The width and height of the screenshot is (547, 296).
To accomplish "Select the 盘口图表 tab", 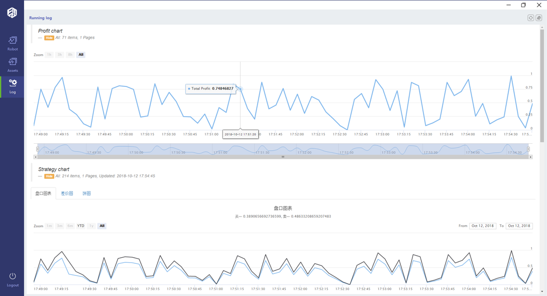I will click(43, 193).
